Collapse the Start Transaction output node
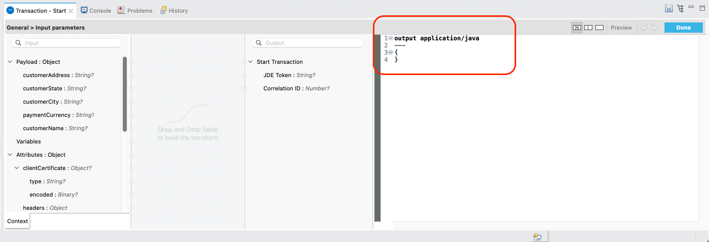709x242 pixels. click(x=251, y=62)
